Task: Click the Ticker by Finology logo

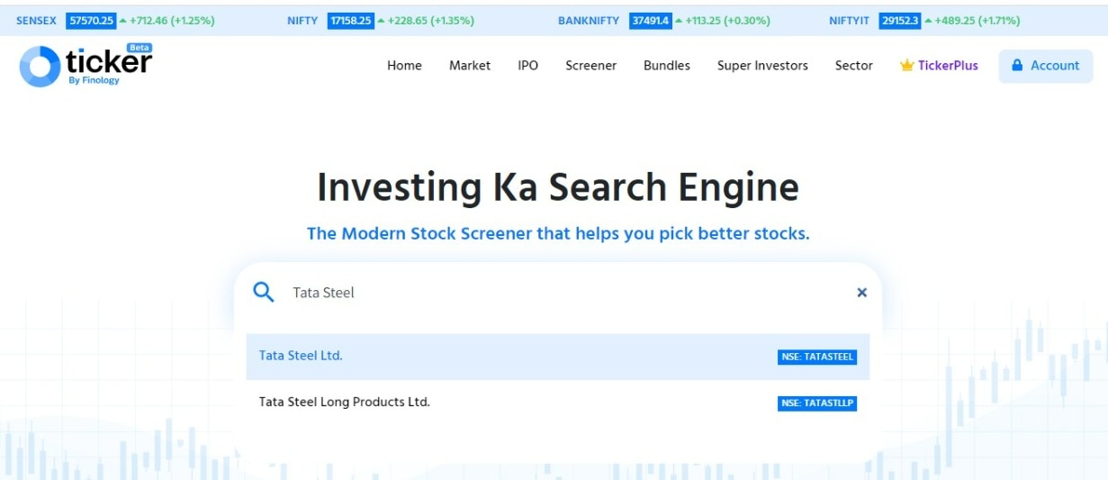Action: tap(86, 65)
